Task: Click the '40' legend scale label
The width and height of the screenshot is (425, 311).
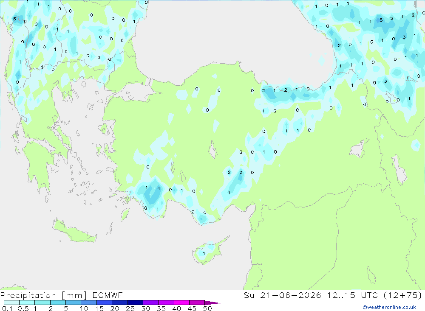Action: click(x=176, y=308)
